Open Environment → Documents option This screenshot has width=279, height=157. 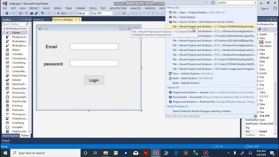tap(211, 97)
